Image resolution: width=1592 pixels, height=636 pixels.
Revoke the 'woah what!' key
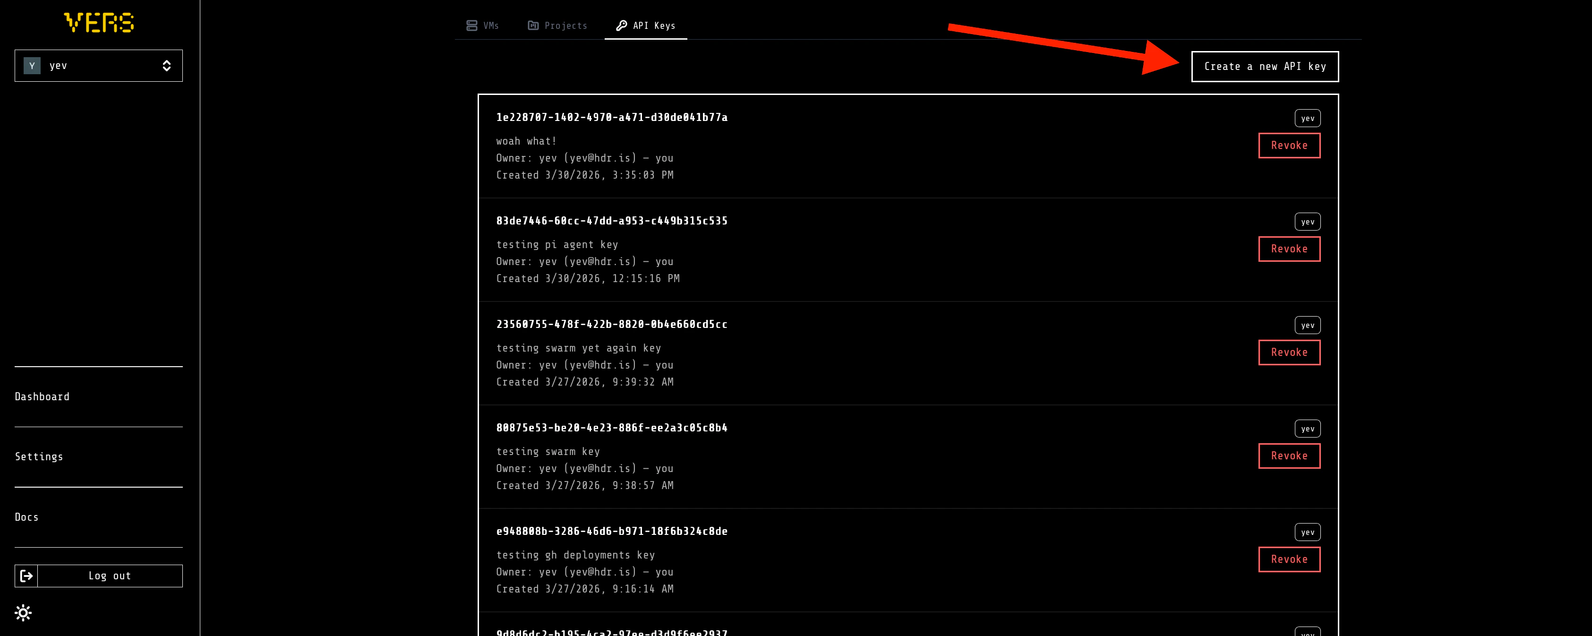(x=1289, y=145)
